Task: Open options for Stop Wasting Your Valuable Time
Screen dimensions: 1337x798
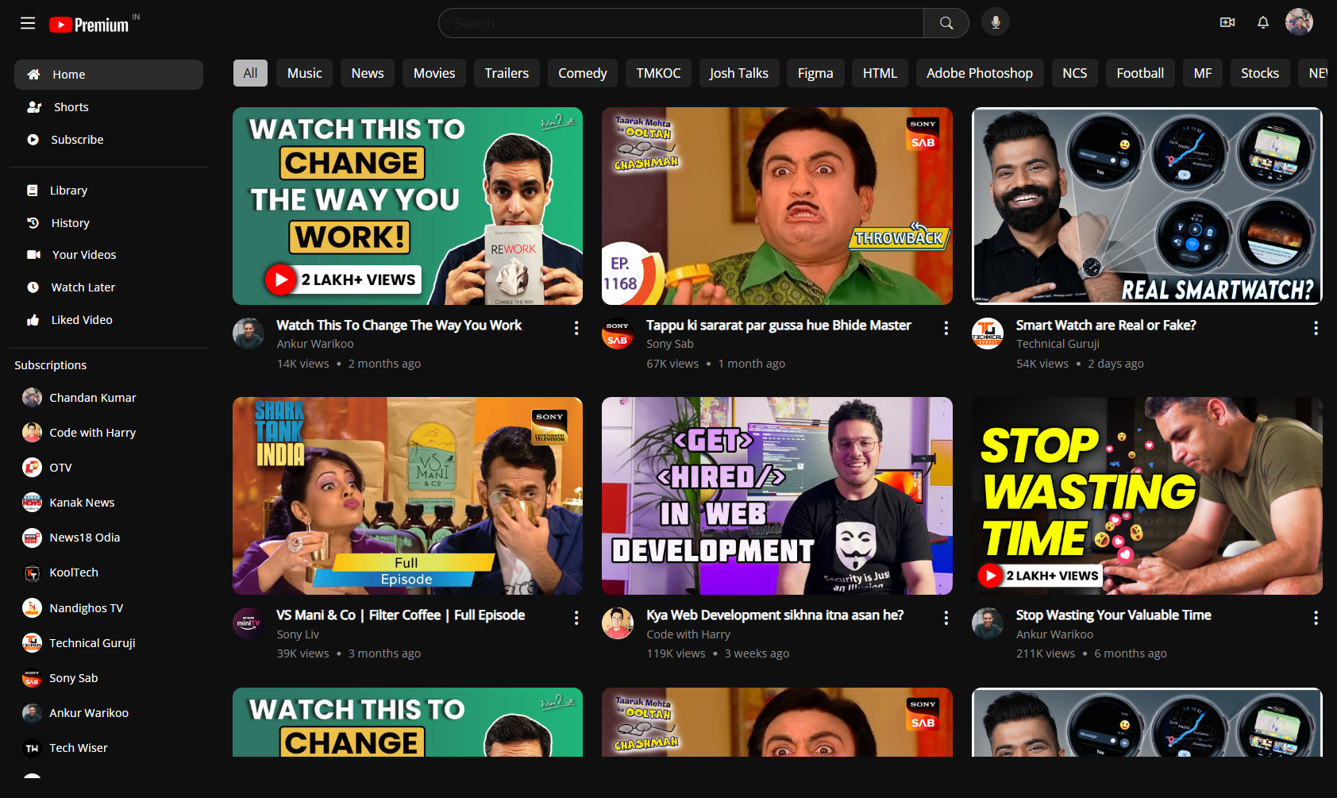Action: click(1316, 618)
